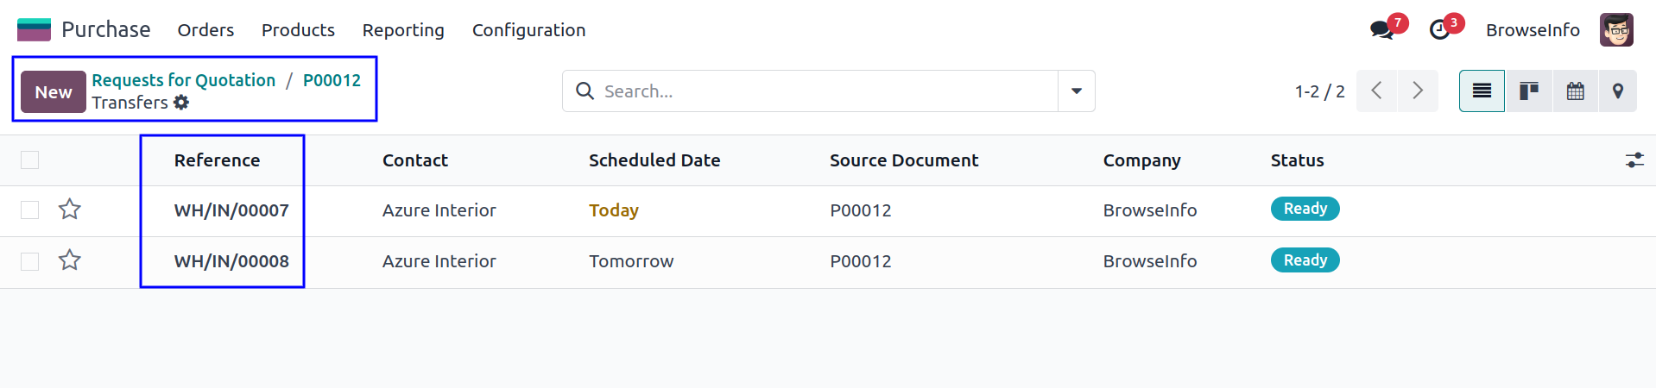Switch to the kanban view
The width and height of the screenshot is (1656, 388).
(x=1529, y=91)
